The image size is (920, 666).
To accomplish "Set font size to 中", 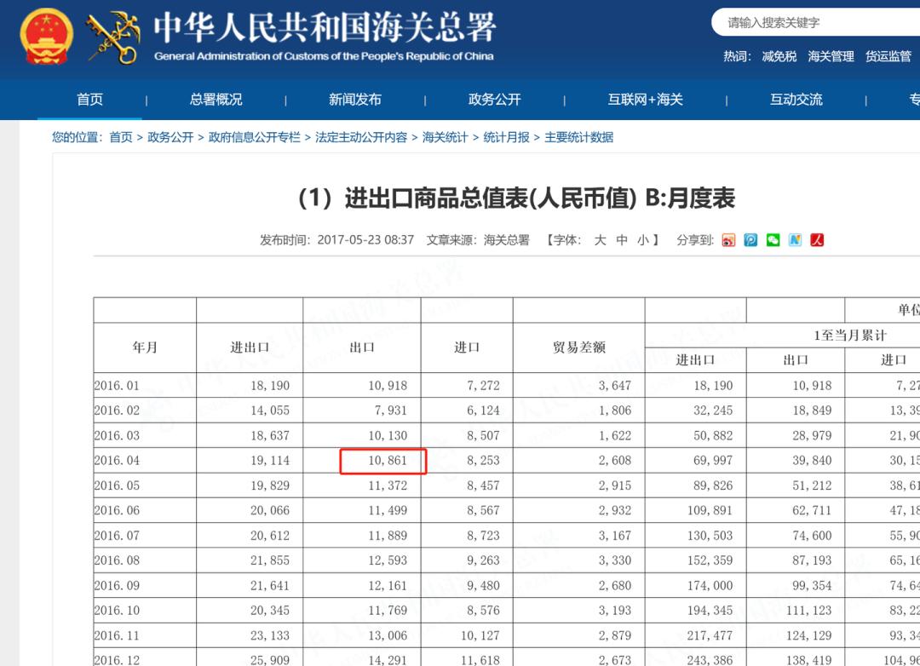I will tap(624, 239).
